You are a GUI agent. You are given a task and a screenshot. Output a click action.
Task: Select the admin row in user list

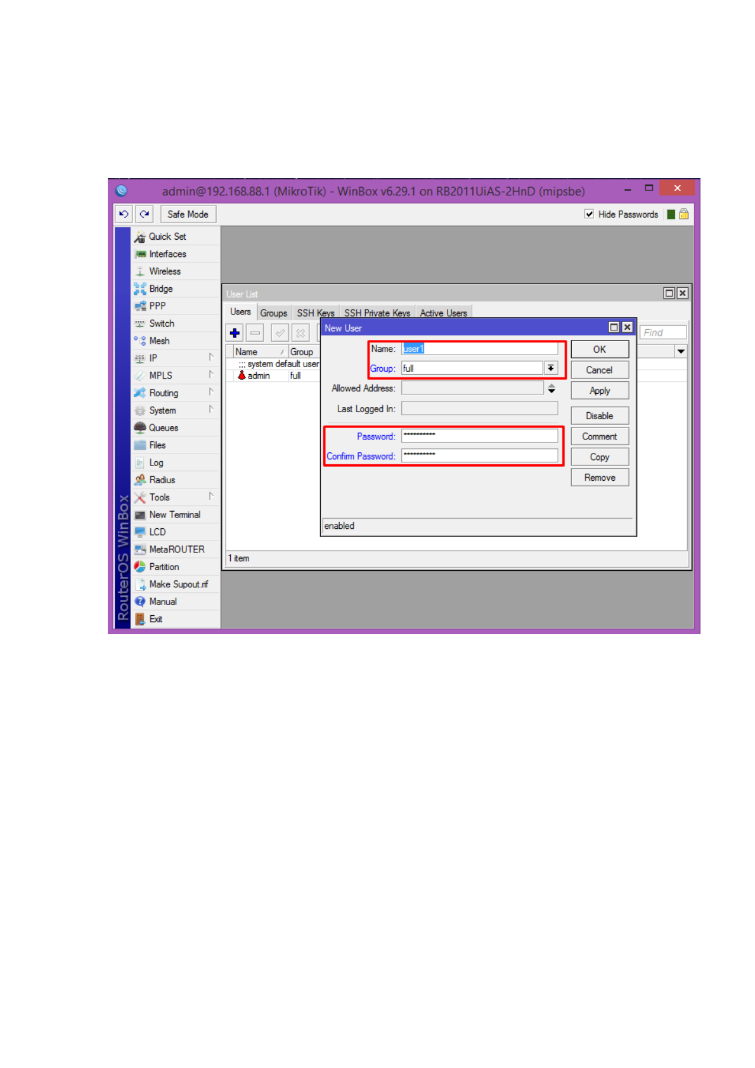(x=273, y=375)
